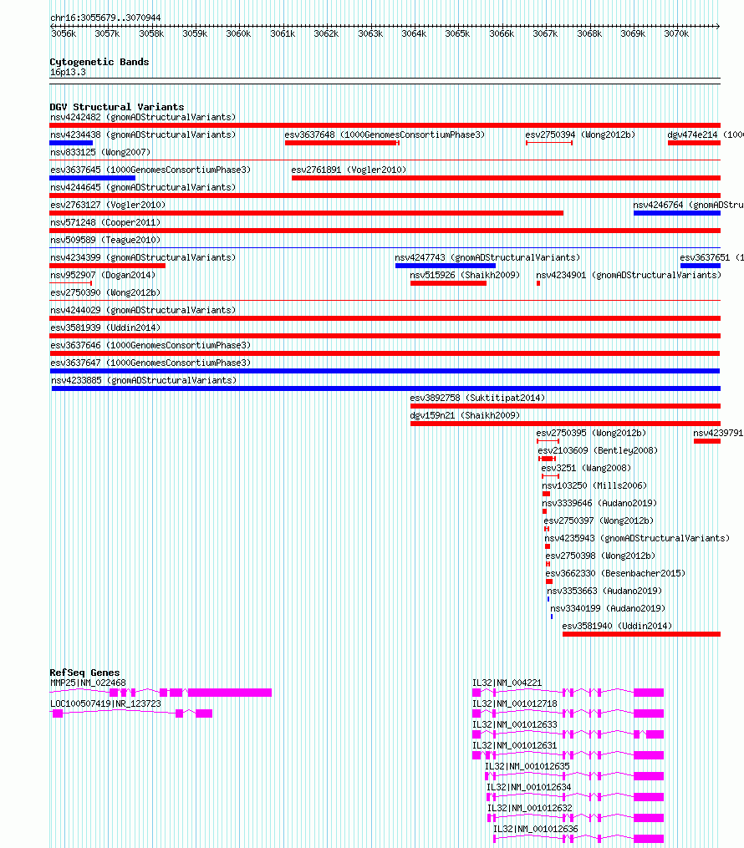Click the IL32|NM_004221 transcript label
This screenshot has width=744, height=848.
(x=507, y=683)
